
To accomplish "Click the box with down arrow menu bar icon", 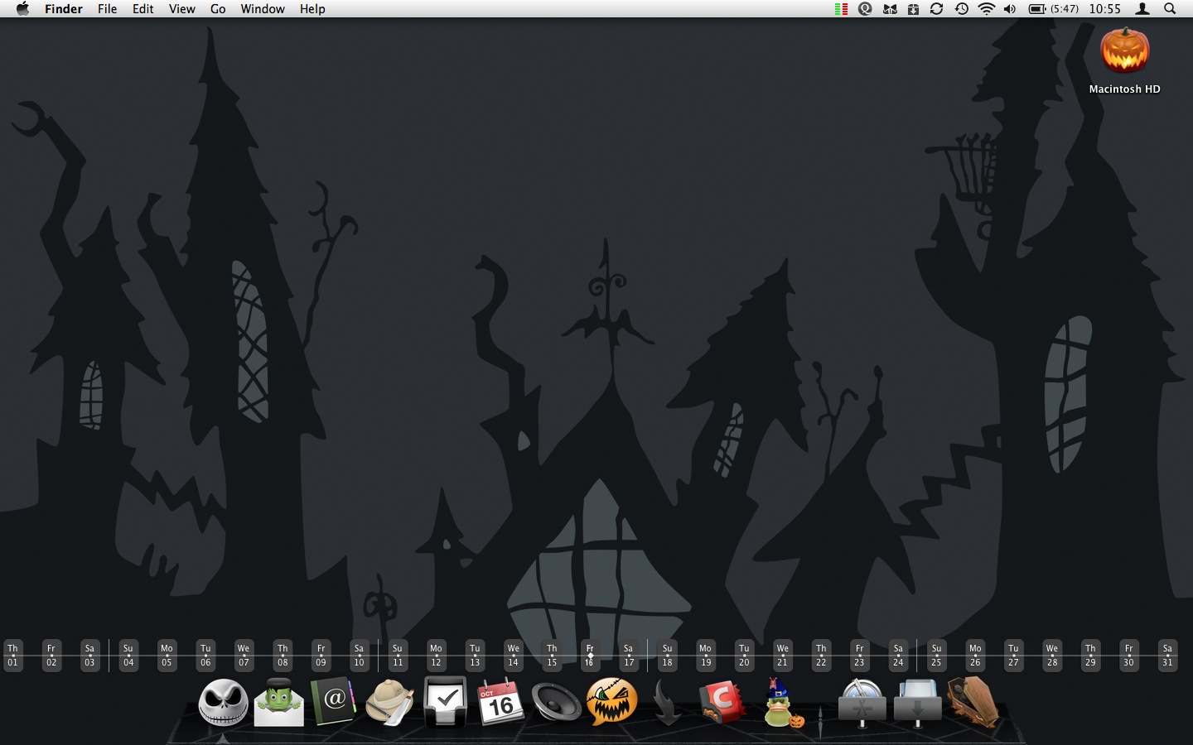I will point(913,9).
